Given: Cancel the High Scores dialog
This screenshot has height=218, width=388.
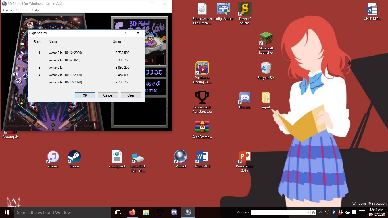Looking at the screenshot, I should (x=108, y=95).
